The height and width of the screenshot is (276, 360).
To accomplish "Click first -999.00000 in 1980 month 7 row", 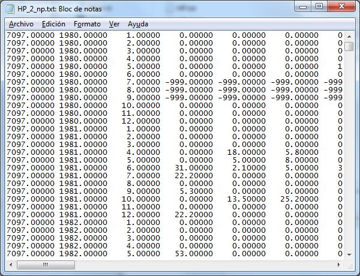I will tap(189, 82).
